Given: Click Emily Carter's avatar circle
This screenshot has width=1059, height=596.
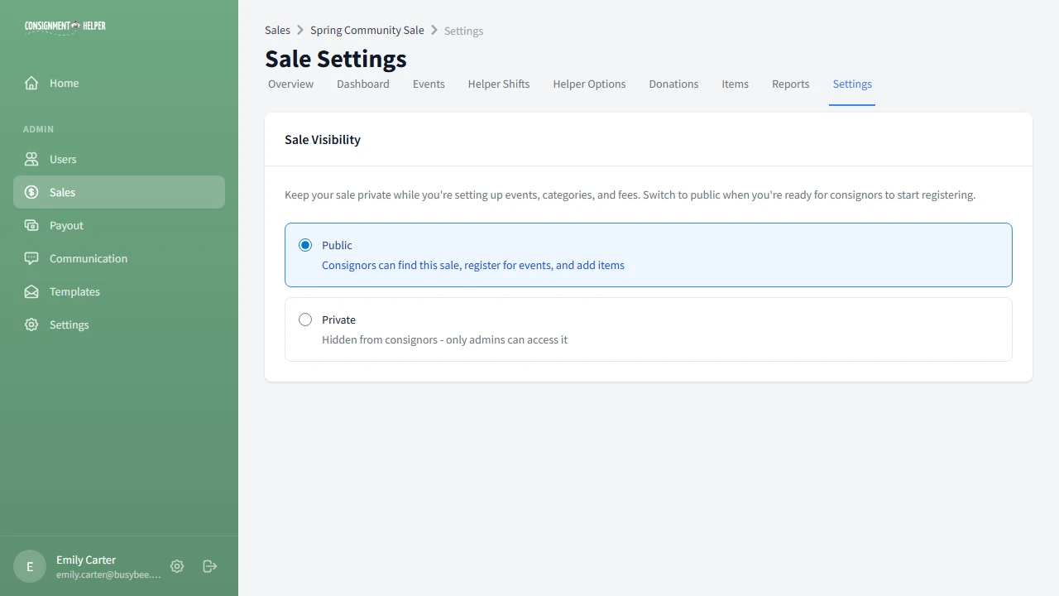Looking at the screenshot, I should point(29,566).
